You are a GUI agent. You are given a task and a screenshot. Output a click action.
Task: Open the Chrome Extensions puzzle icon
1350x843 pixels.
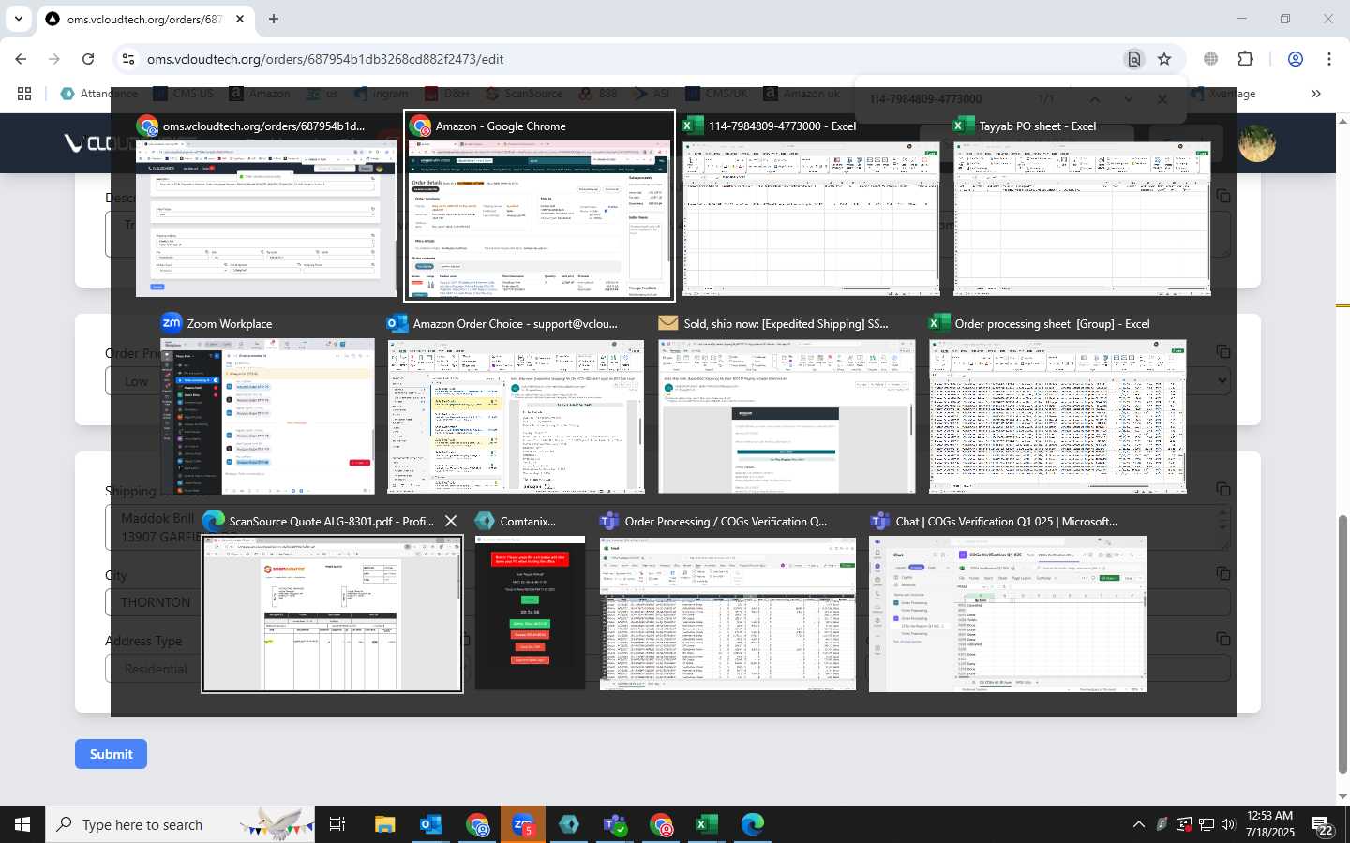1245,59
